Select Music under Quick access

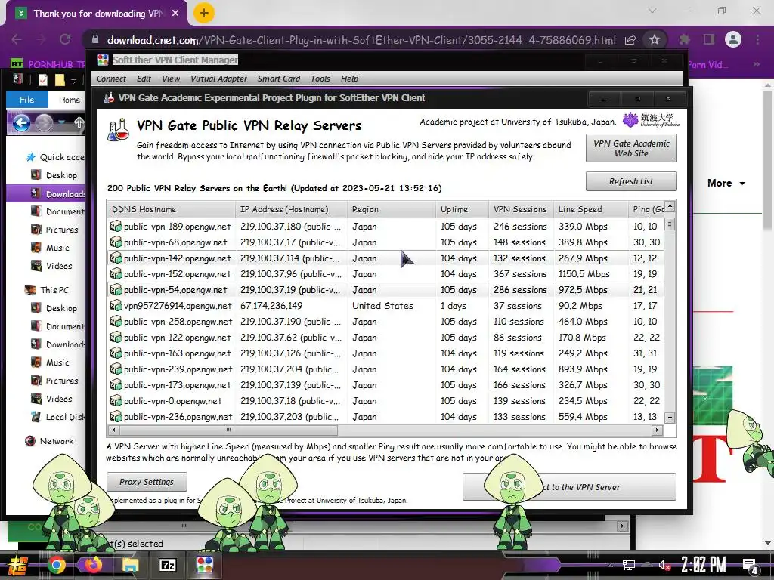pos(57,248)
